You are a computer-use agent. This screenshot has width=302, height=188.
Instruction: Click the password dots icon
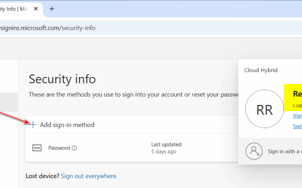pos(37,148)
